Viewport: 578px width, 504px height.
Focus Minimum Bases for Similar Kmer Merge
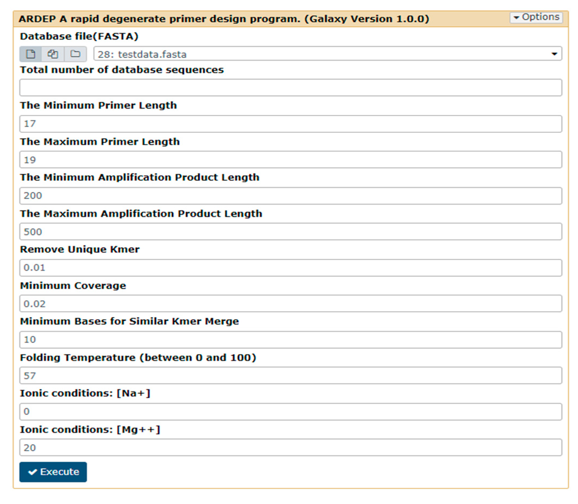coord(290,340)
